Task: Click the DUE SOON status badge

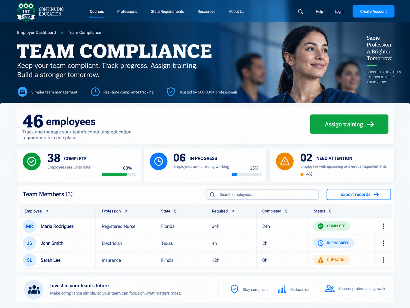Action: click(x=331, y=260)
